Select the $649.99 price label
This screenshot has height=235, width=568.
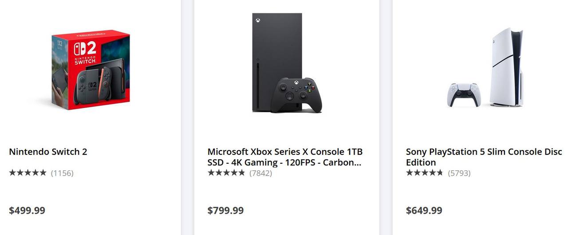pos(424,210)
